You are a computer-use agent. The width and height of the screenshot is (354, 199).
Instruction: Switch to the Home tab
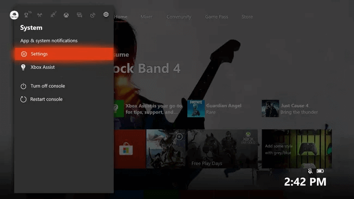coord(120,17)
